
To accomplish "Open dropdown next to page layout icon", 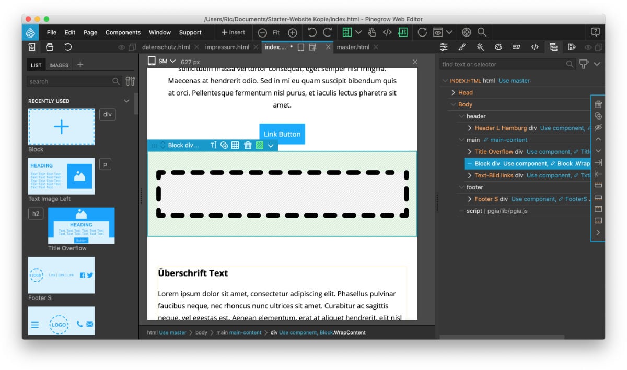I will pyautogui.click(x=358, y=32).
